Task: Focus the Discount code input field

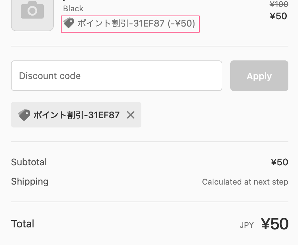Action: (x=116, y=76)
